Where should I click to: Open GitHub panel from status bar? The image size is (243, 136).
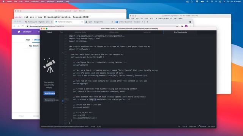(202, 127)
